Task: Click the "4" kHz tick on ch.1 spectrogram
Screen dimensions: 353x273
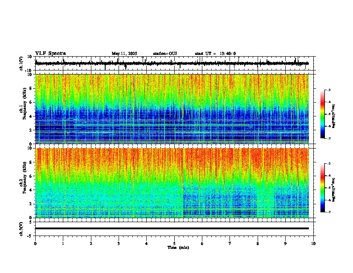Action: (x=31, y=116)
